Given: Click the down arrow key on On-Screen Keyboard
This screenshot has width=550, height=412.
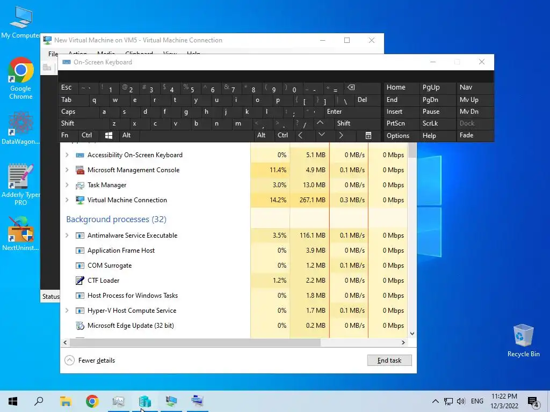Looking at the screenshot, I should [x=322, y=135].
